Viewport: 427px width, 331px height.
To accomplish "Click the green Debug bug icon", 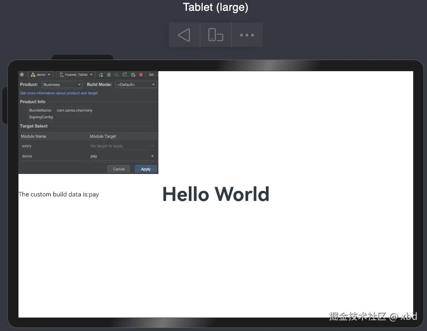I will [109, 75].
